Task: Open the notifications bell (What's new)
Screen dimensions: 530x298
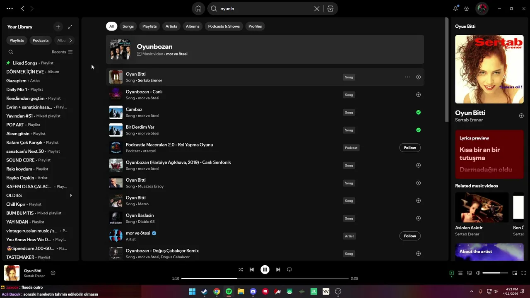Action: tap(455, 8)
